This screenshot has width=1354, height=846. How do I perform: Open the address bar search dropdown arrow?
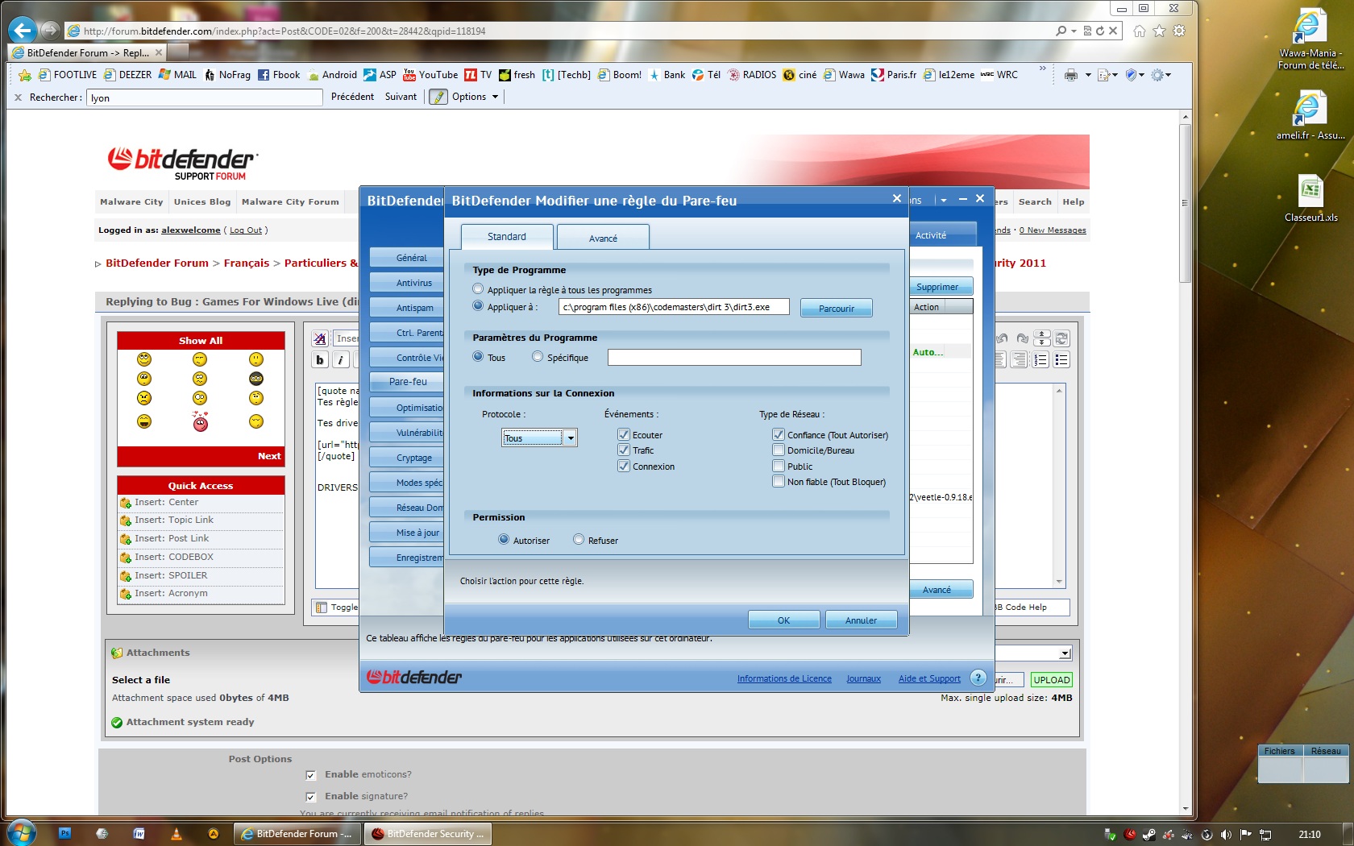click(x=1074, y=31)
